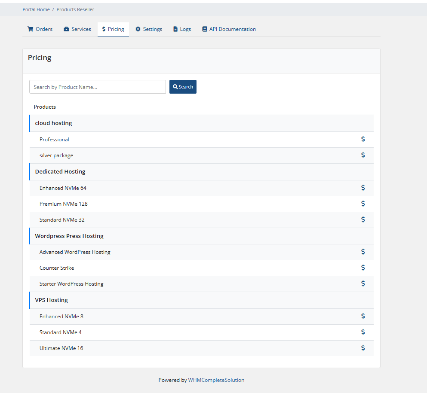Click the gear icon on Settings tab
427x393 pixels.
[138, 29]
